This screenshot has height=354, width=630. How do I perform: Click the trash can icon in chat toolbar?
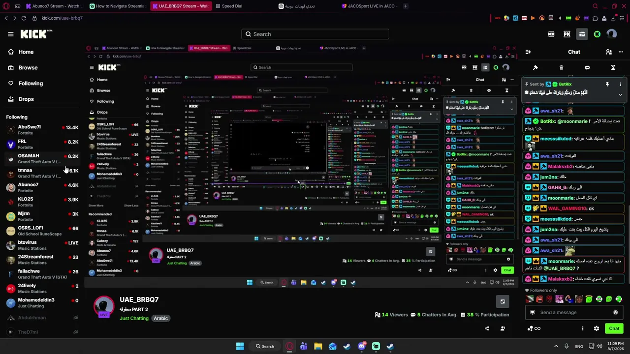click(561, 68)
